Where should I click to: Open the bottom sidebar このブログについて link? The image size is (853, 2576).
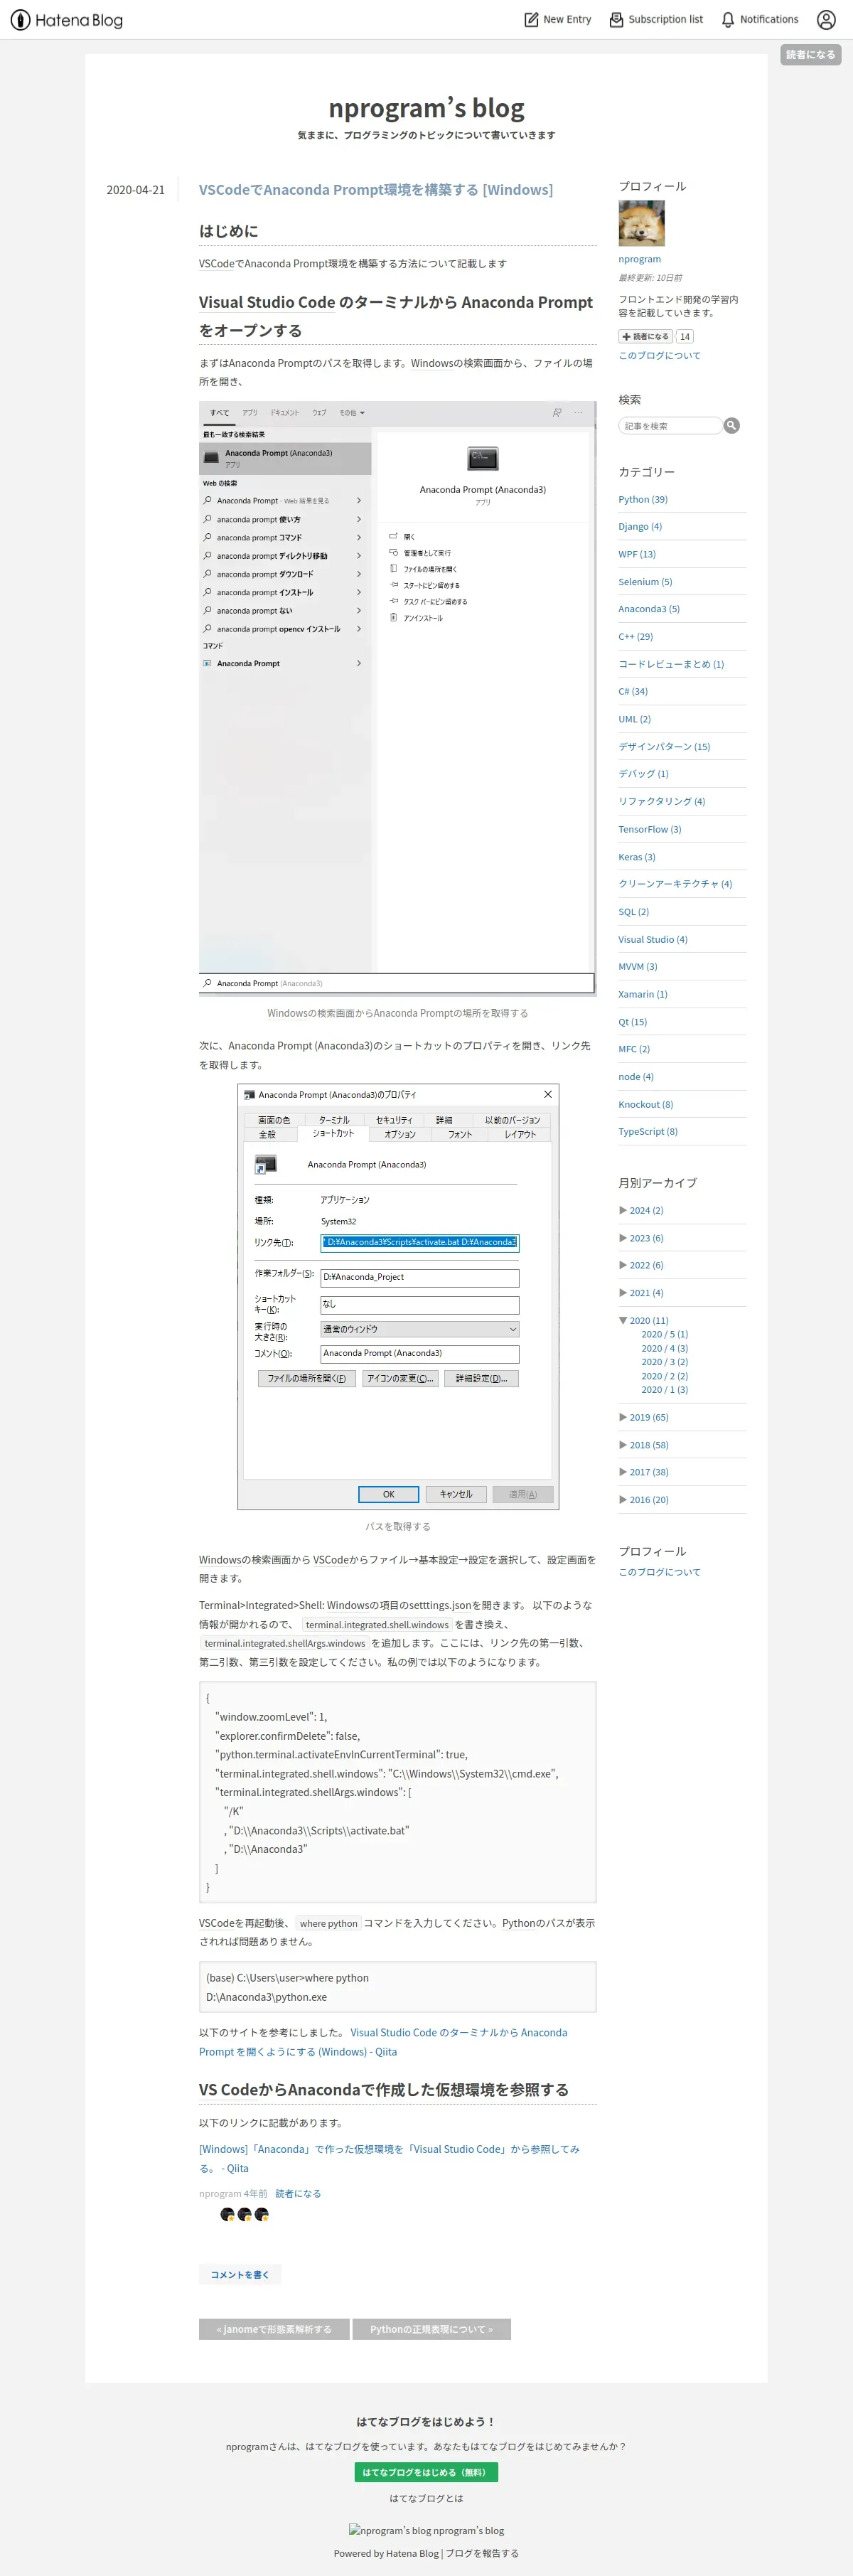point(659,1573)
